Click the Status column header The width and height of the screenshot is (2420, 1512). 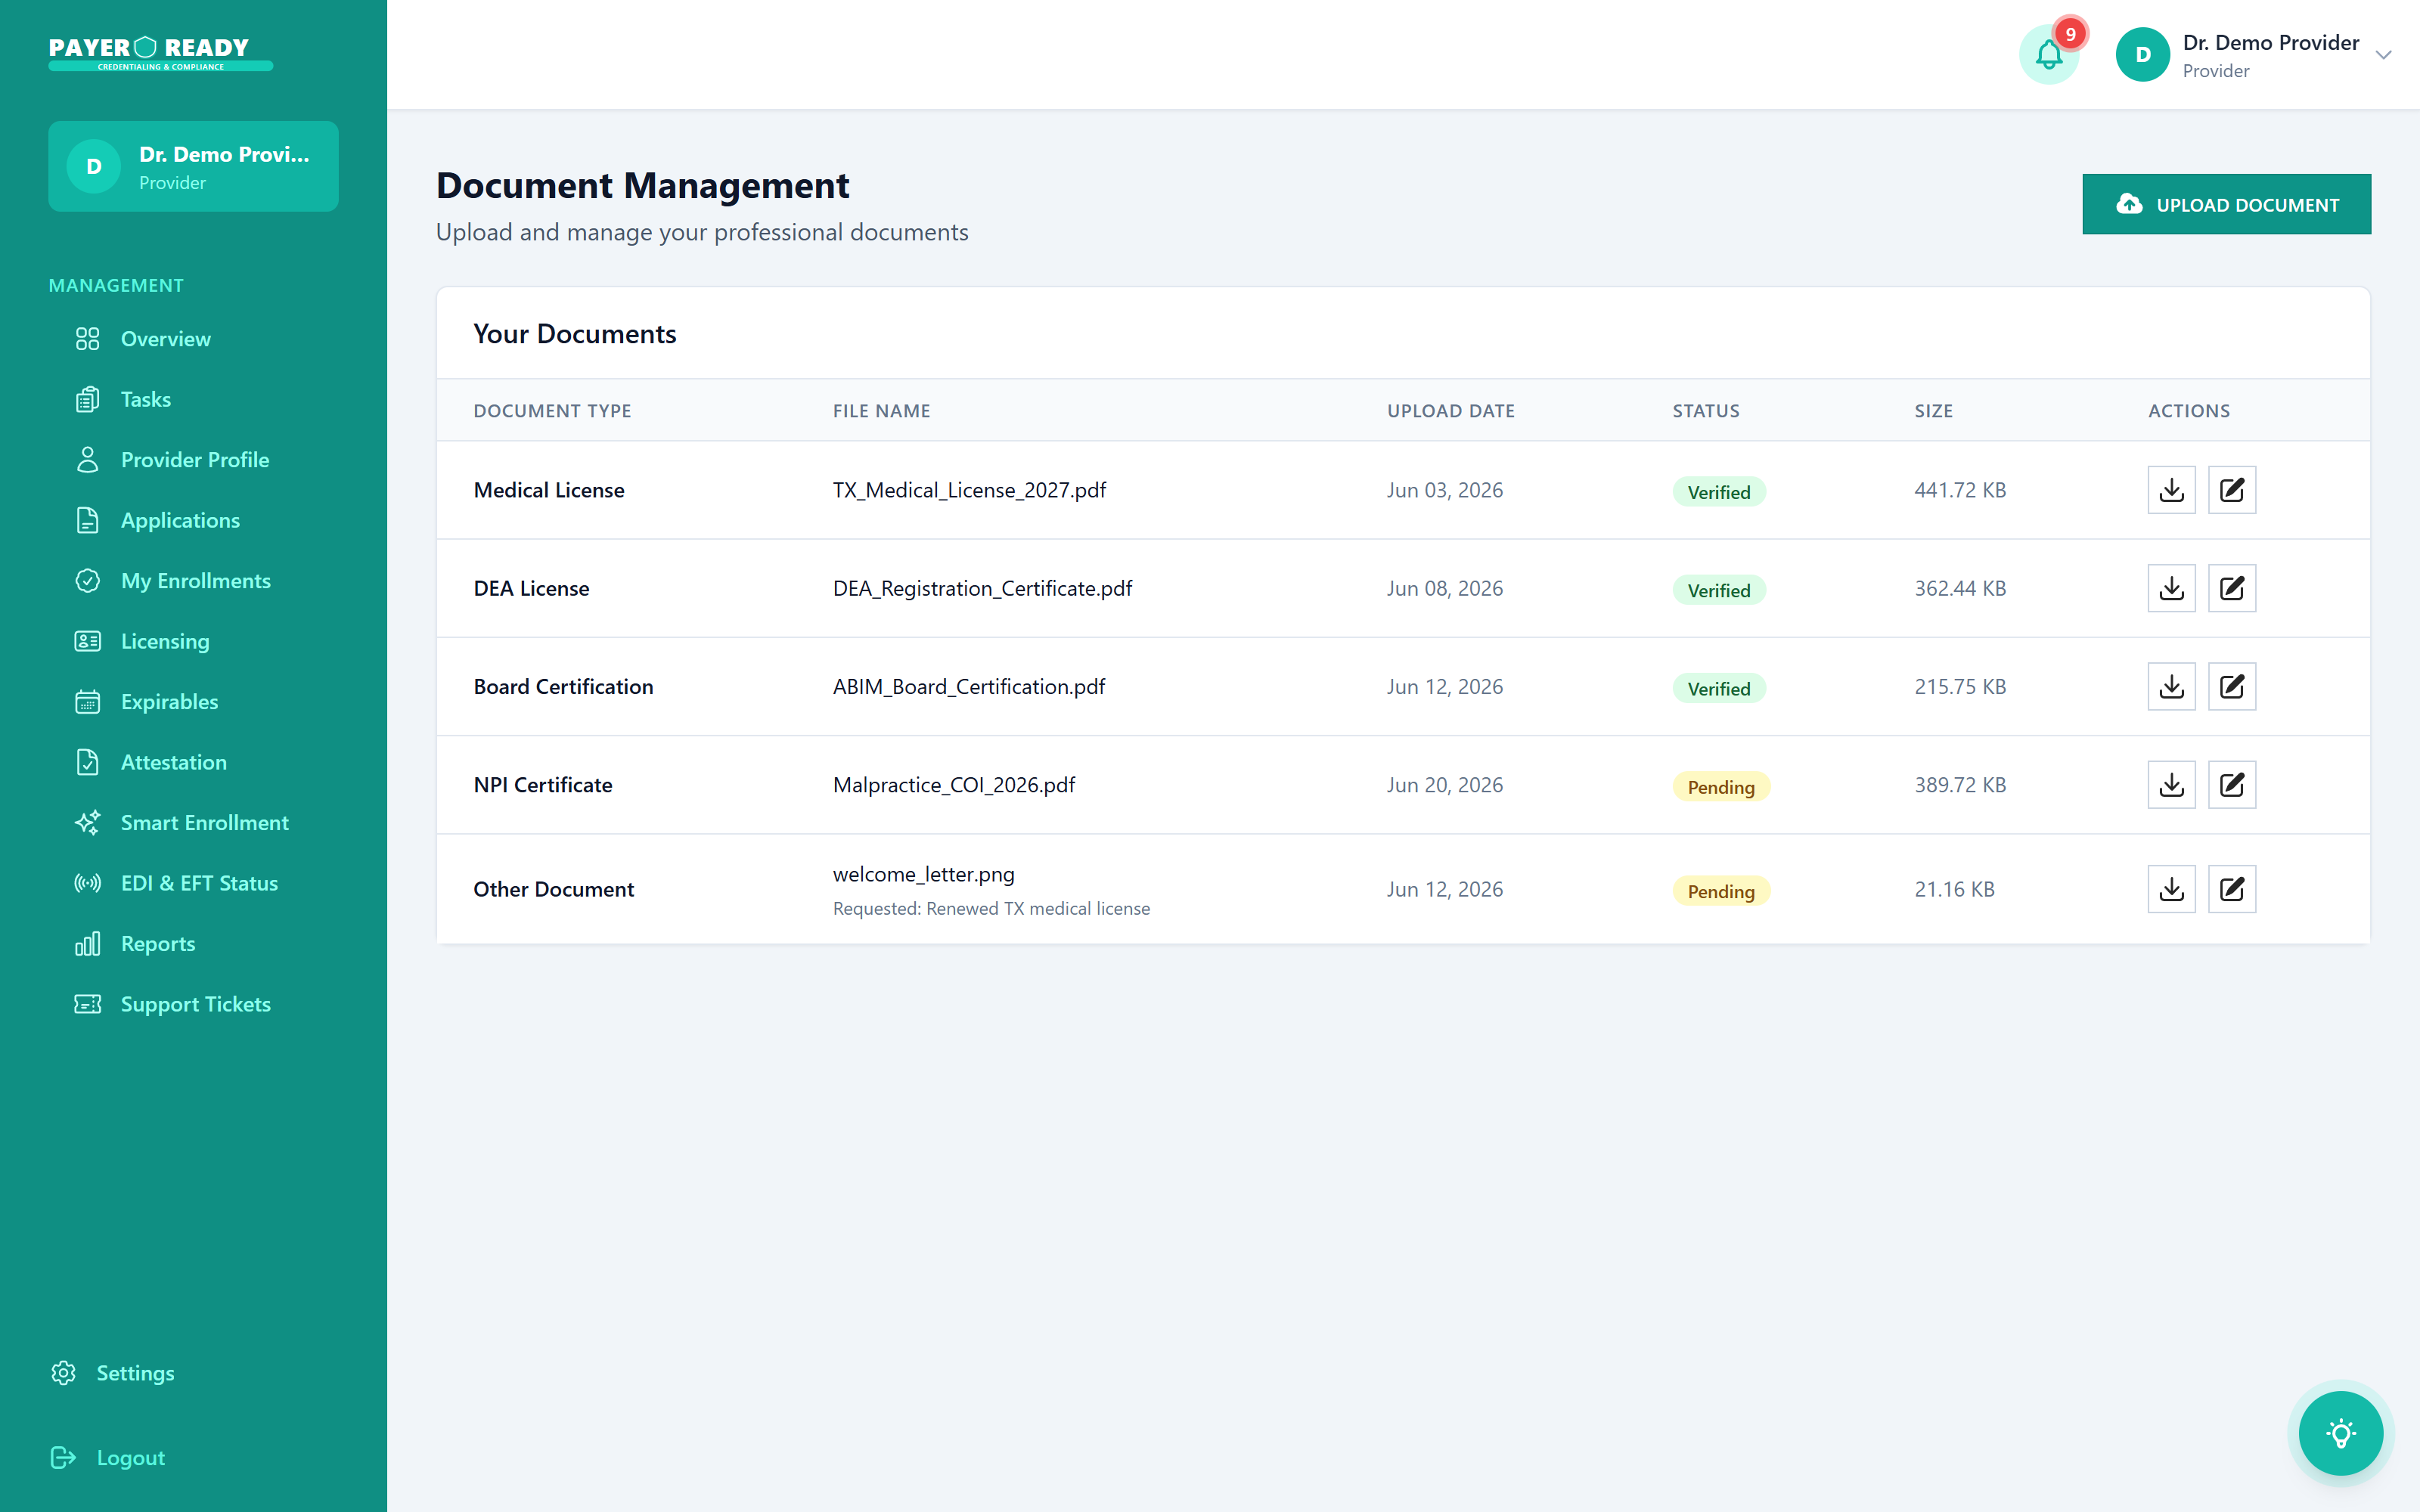click(1706, 411)
